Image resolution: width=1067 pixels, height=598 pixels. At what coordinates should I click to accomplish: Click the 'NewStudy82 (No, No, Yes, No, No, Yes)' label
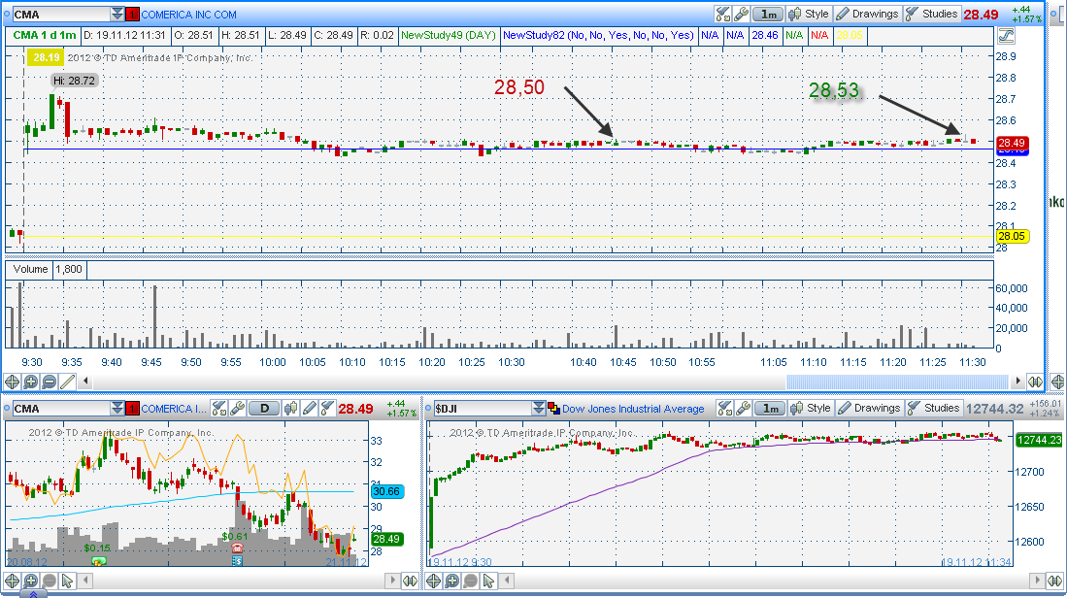(598, 35)
